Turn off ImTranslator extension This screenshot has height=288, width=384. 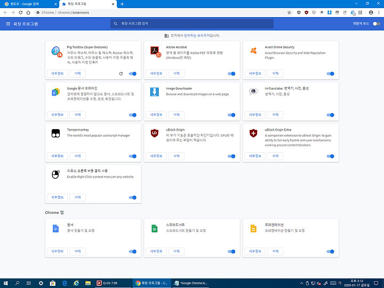(330, 115)
